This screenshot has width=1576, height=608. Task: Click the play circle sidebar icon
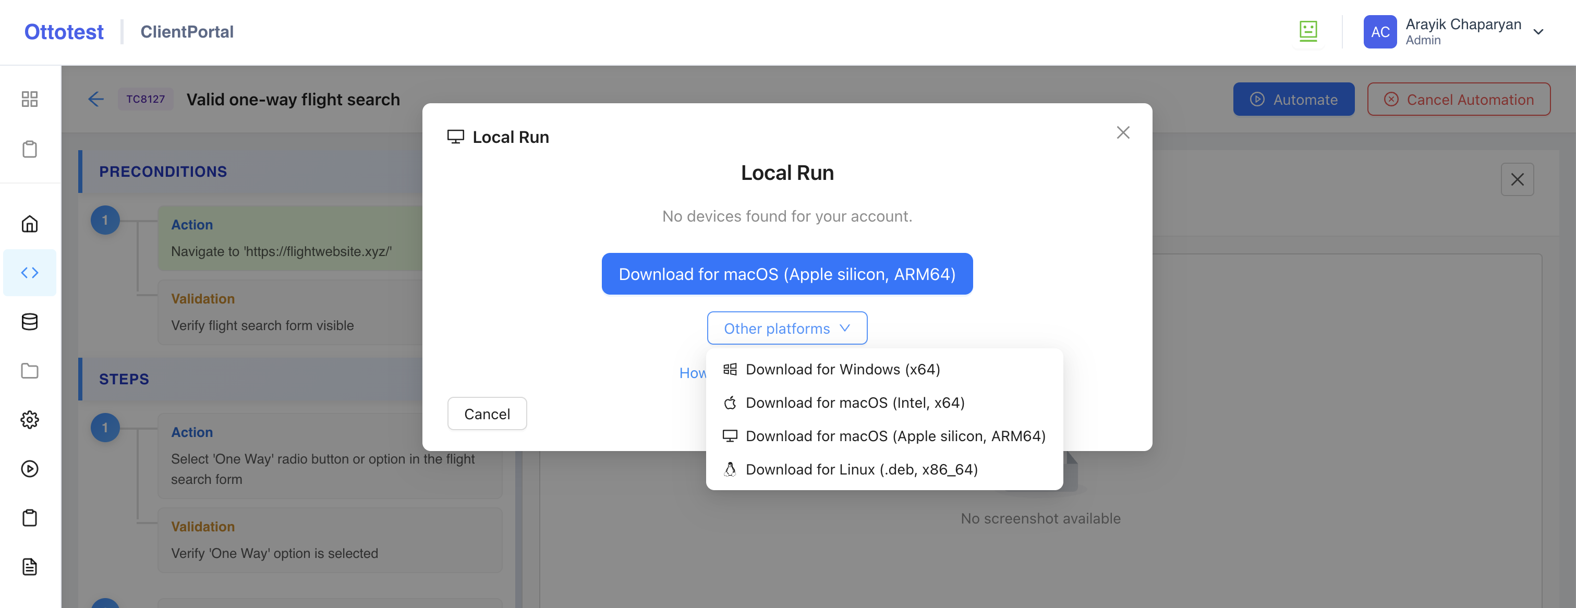(x=29, y=469)
